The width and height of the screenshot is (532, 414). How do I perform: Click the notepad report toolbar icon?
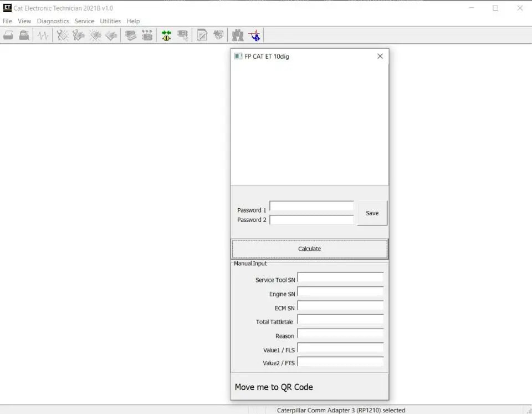coord(201,34)
